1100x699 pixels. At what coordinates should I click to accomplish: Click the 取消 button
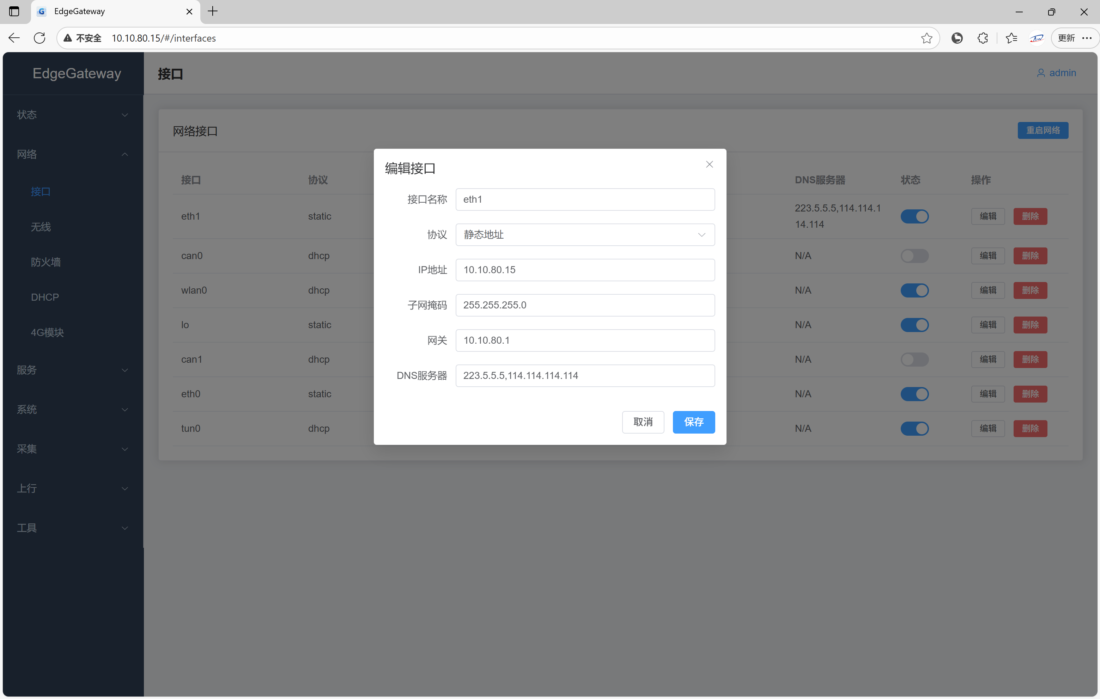pyautogui.click(x=643, y=422)
